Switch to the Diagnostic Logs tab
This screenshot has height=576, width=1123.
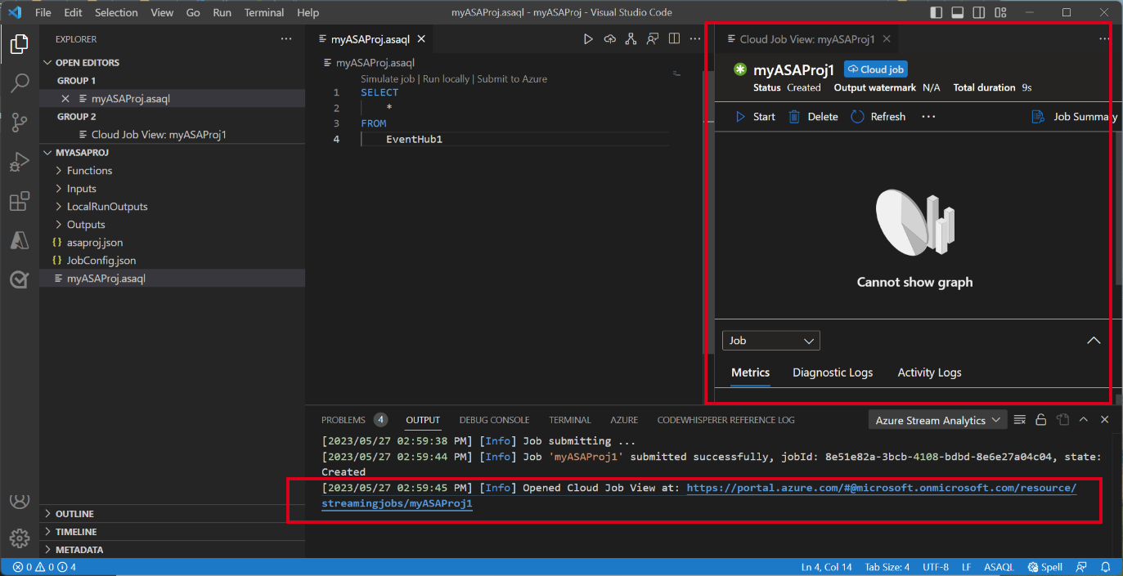[832, 372]
